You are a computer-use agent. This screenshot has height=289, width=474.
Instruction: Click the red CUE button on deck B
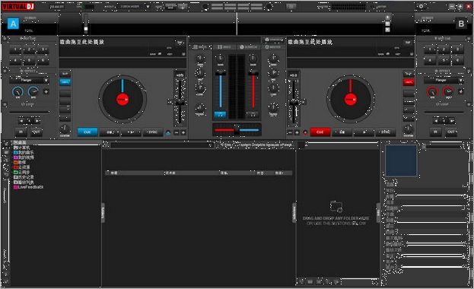(320, 132)
